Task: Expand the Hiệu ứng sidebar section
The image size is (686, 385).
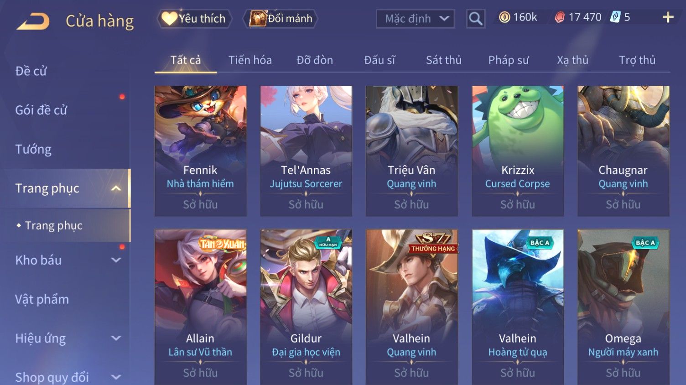Action: pyautogui.click(x=116, y=338)
